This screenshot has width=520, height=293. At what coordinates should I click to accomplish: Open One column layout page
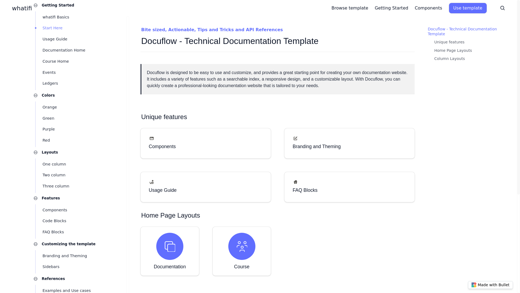click(54, 164)
